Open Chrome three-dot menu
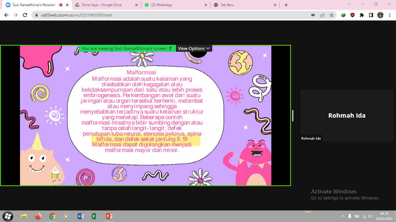 (390, 15)
